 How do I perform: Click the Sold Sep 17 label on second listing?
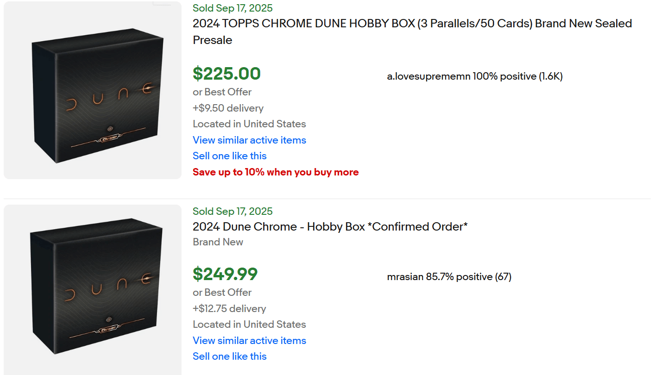click(232, 211)
